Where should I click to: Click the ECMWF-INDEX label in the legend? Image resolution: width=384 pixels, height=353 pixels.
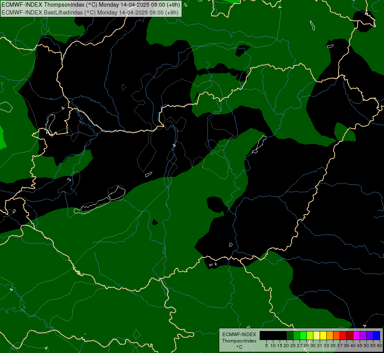tap(239, 335)
